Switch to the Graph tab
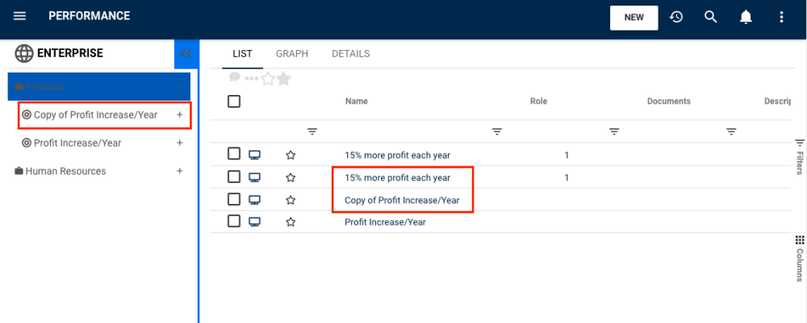The height and width of the screenshot is (323, 807). 292,54
